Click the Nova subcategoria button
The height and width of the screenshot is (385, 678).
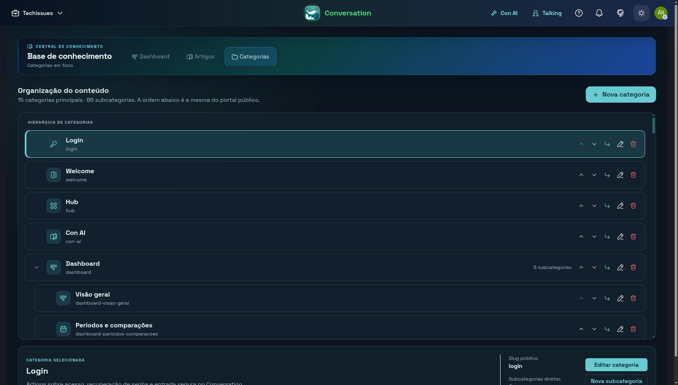point(616,380)
